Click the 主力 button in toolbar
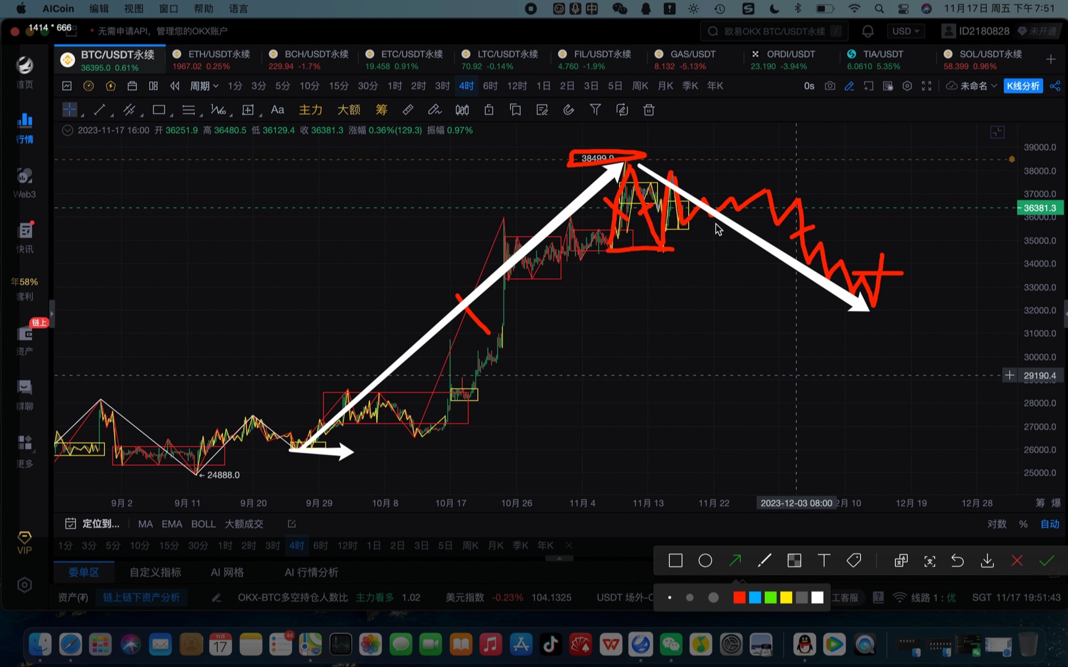Image resolution: width=1068 pixels, height=667 pixels. [311, 110]
